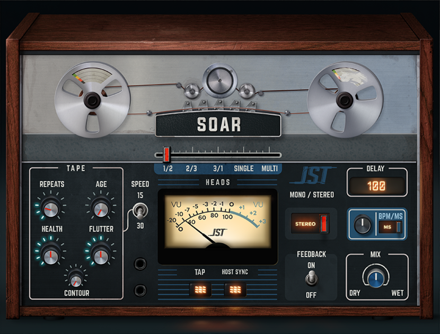
Task: Click the Speed 30 label
Action: click(140, 226)
